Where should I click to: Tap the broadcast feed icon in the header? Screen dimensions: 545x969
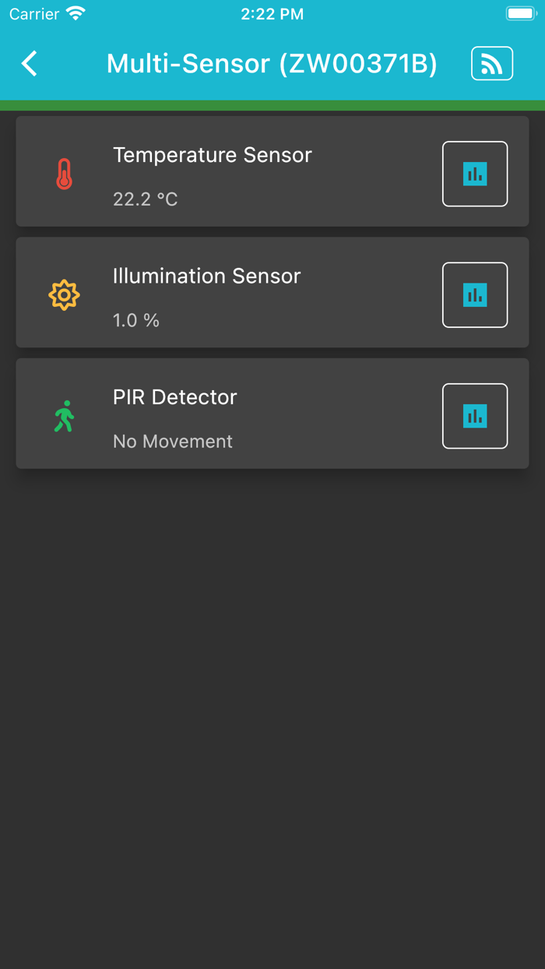[492, 63]
